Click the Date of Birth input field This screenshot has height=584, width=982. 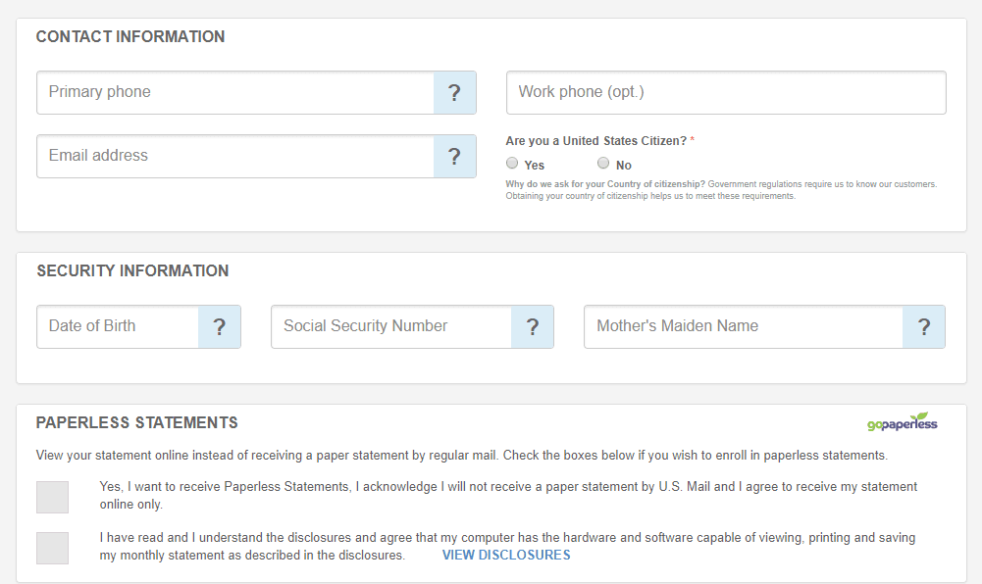pos(118,327)
